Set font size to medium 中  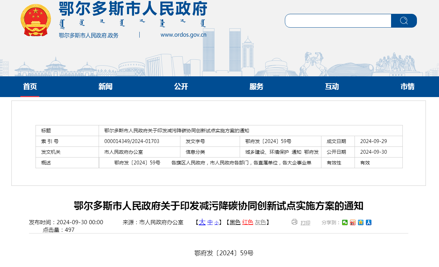pyautogui.click(x=210, y=222)
